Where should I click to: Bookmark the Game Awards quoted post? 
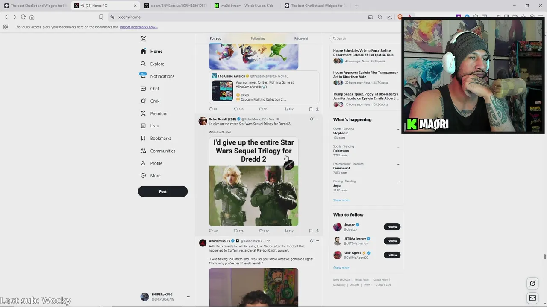point(311,109)
